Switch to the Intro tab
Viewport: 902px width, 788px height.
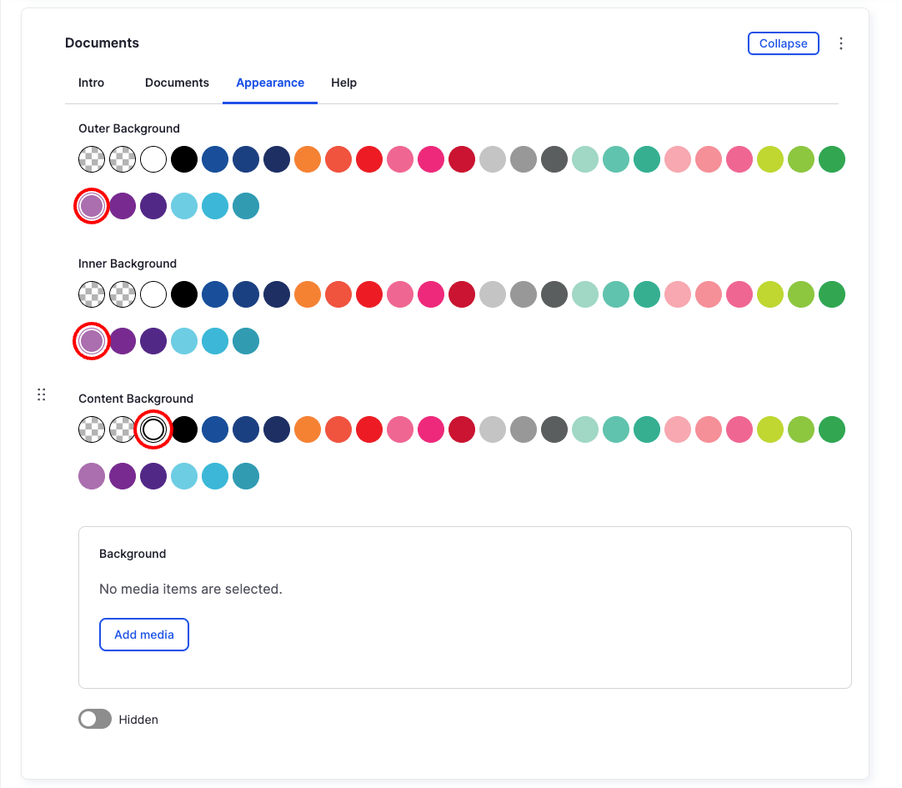pos(91,83)
